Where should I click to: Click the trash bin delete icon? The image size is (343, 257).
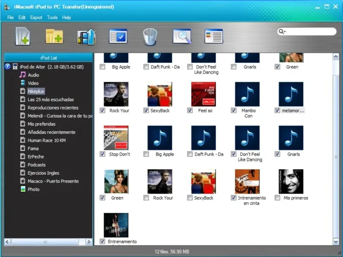[150, 37]
